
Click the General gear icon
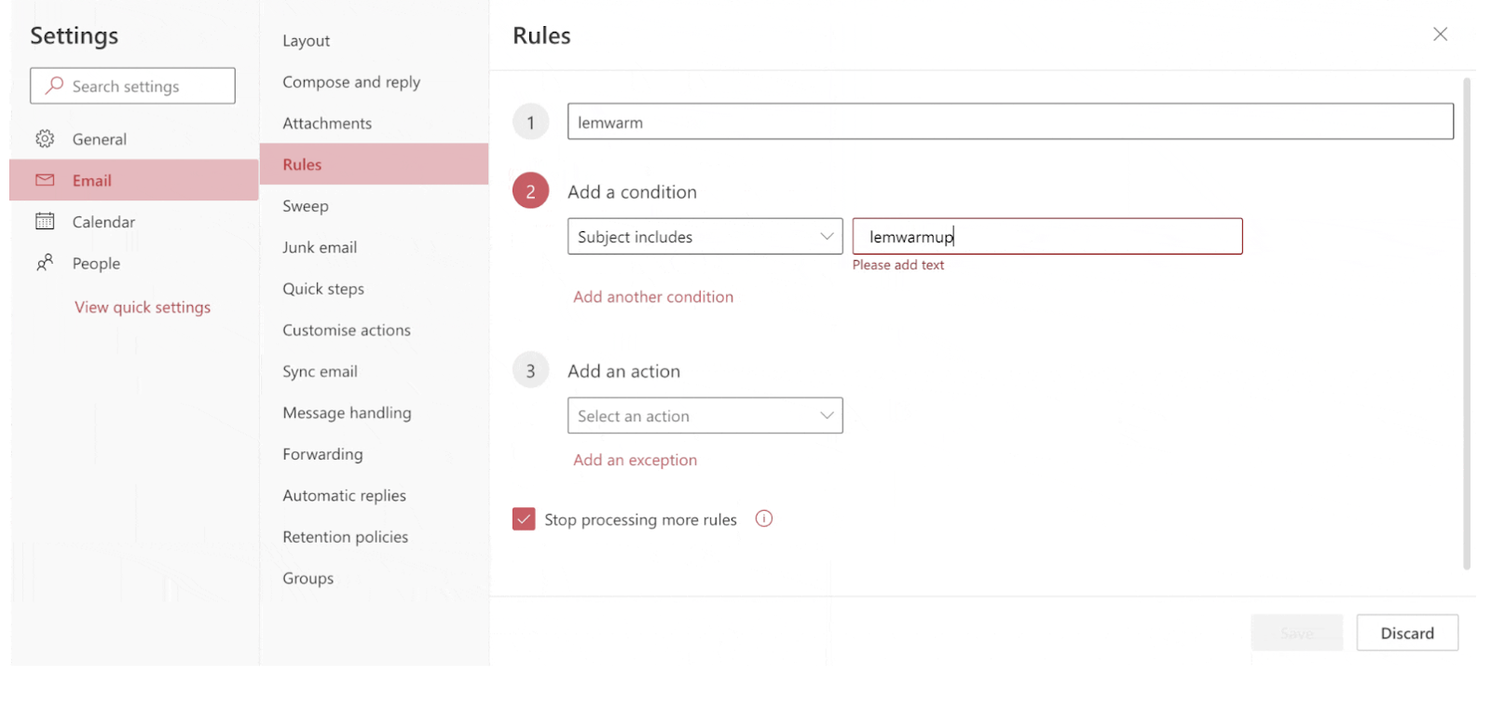(x=45, y=139)
